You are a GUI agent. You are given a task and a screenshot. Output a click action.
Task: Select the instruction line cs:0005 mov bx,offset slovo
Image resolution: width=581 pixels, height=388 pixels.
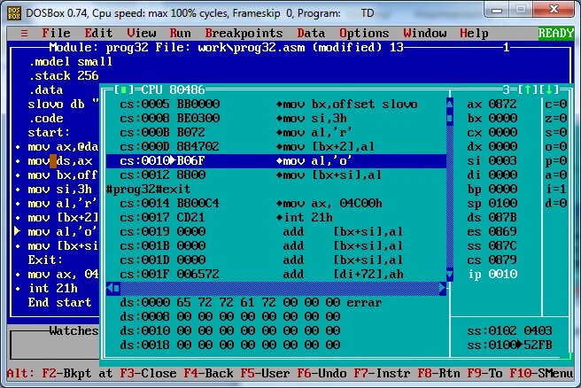(276, 105)
